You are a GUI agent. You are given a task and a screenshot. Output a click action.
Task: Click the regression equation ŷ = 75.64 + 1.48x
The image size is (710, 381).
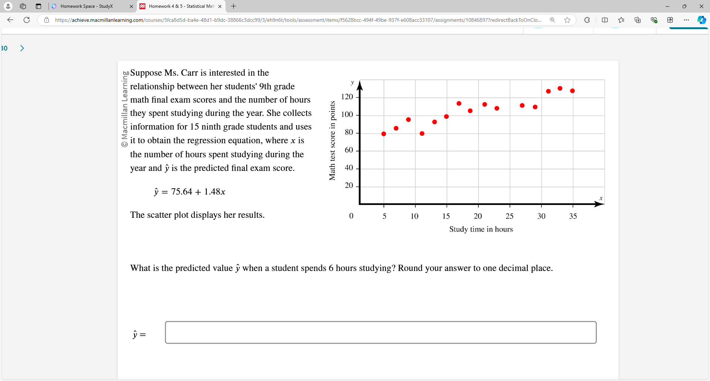[x=189, y=192]
